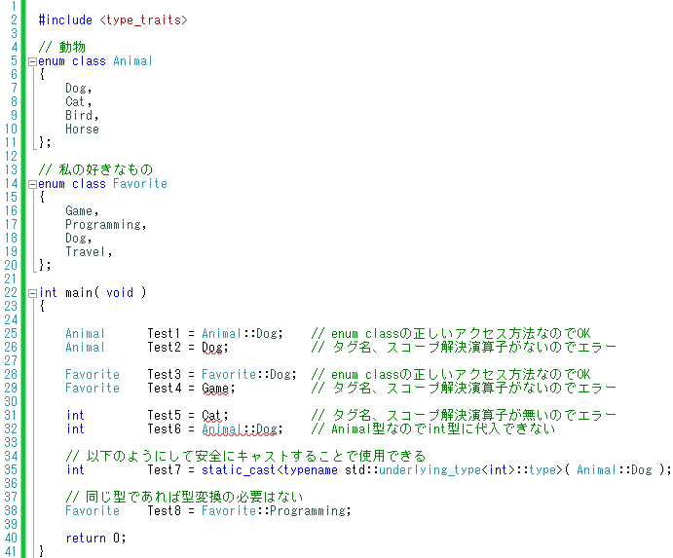Screen dimensions: 673x558
Task: Click the 'Travel,' enumerator
Action: (x=89, y=252)
